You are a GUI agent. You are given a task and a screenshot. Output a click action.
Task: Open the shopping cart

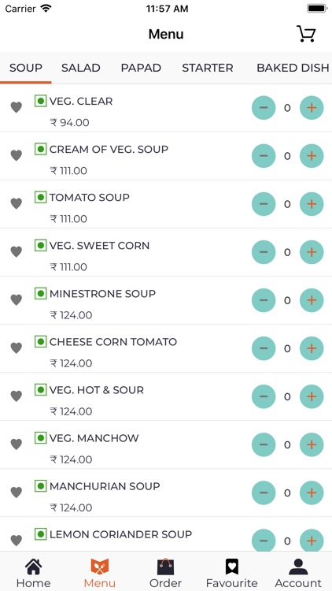306,34
